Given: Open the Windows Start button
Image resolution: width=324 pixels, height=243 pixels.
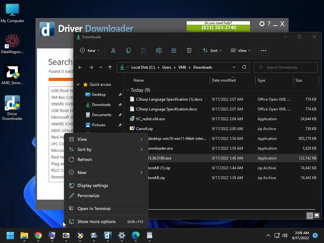Looking at the screenshot, I should click(10, 235).
